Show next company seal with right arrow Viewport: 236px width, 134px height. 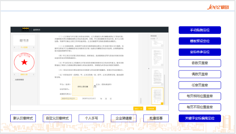pos(34,74)
